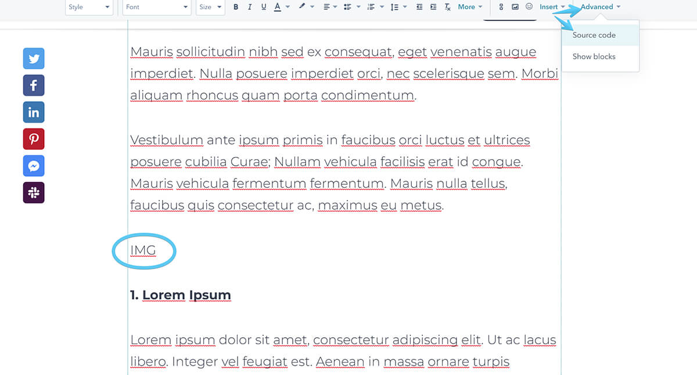Screen dimensions: 697x375
Task: Open the Size dropdown
Action: click(x=210, y=7)
